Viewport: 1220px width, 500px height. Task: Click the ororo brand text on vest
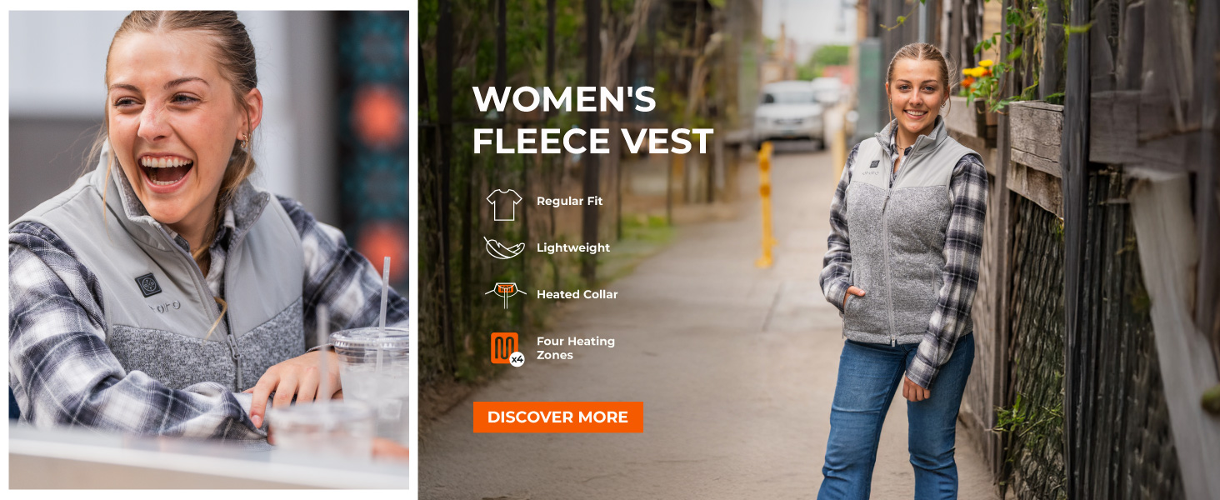point(165,307)
